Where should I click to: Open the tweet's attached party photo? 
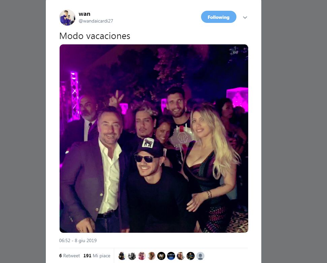154,138
